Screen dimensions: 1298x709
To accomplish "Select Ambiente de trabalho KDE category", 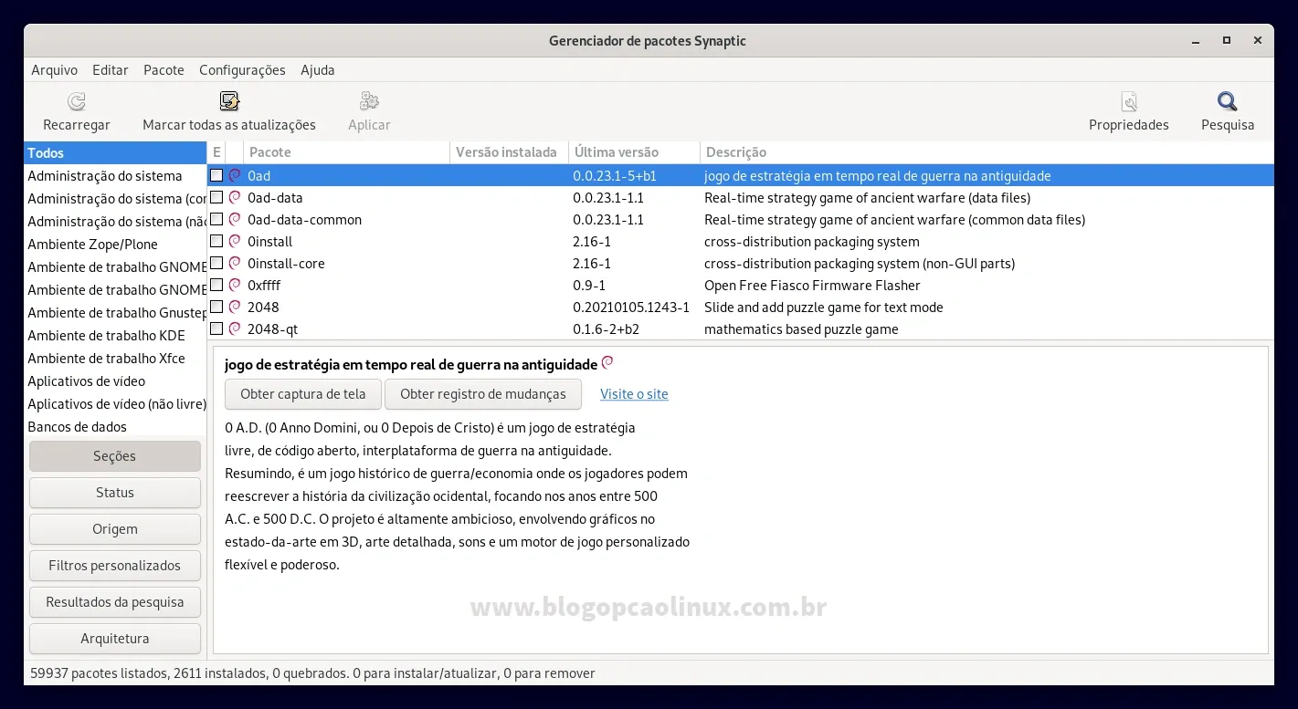I will pos(116,336).
